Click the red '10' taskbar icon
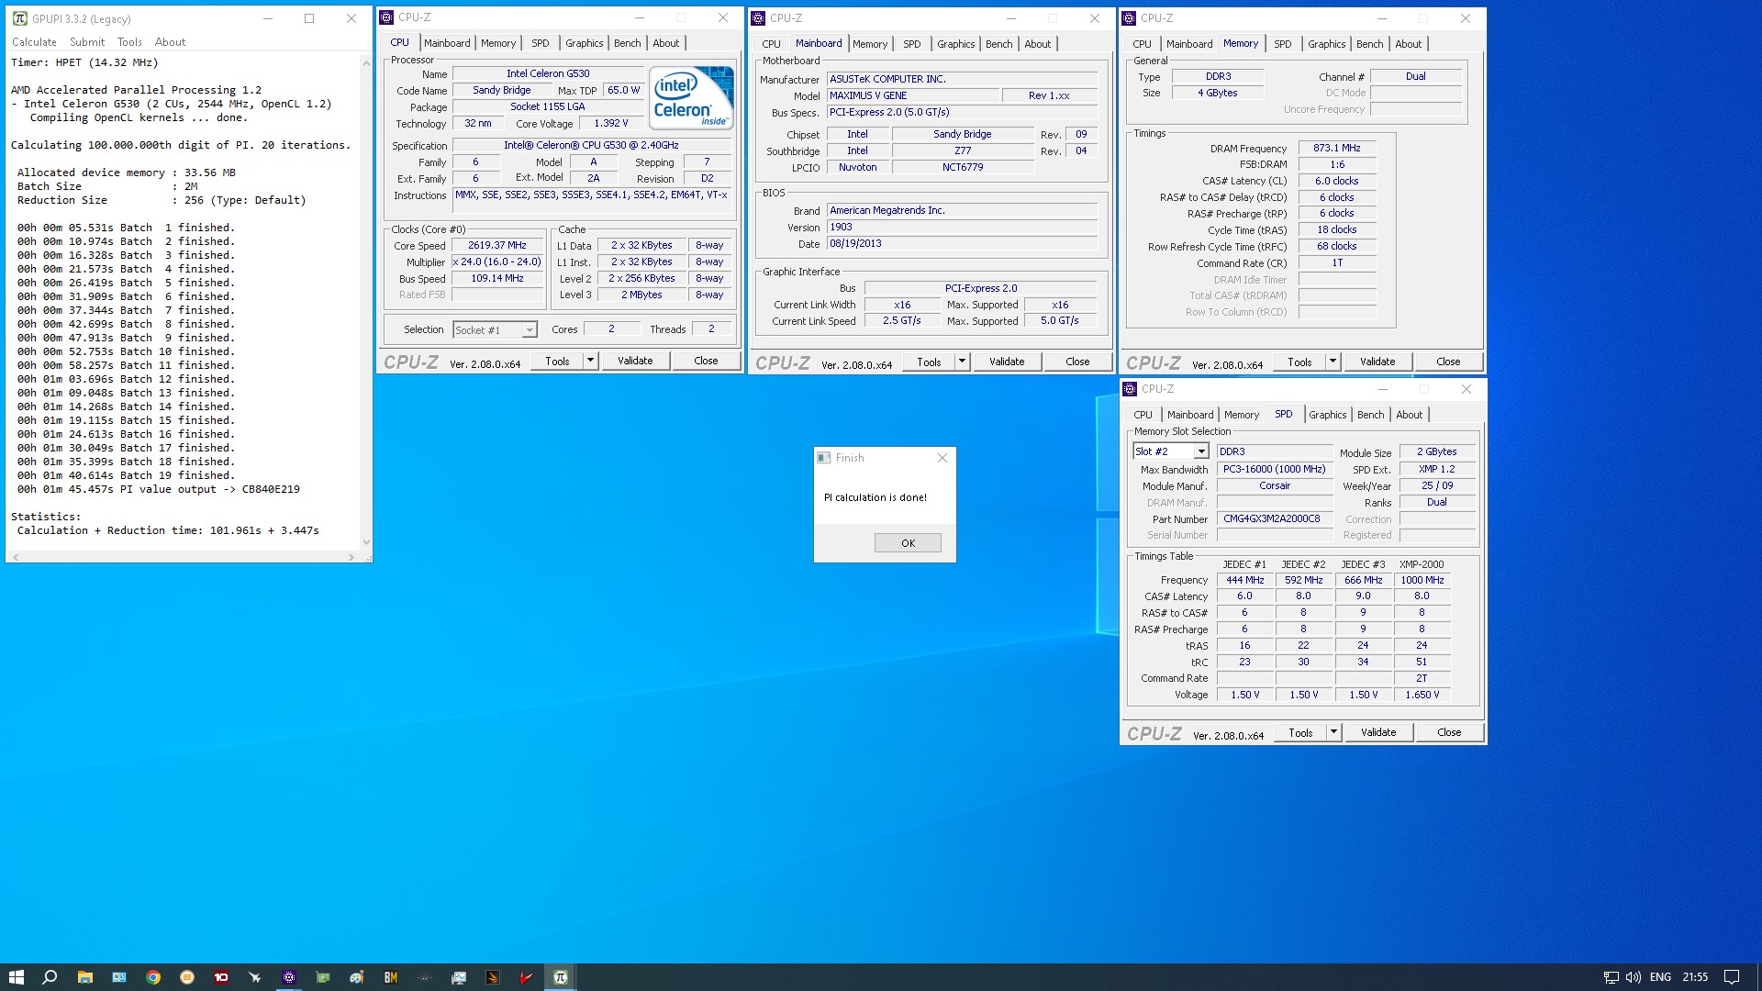Screen dimensions: 1762x991 (x=221, y=977)
